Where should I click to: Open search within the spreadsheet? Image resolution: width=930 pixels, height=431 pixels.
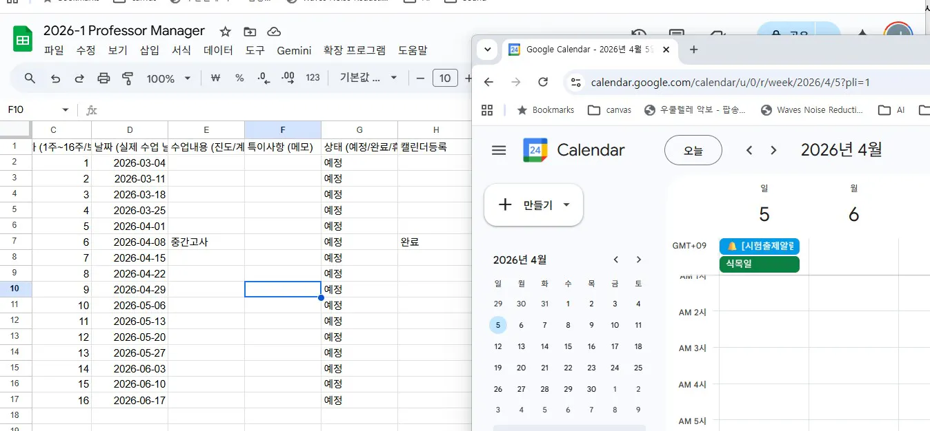pos(29,78)
